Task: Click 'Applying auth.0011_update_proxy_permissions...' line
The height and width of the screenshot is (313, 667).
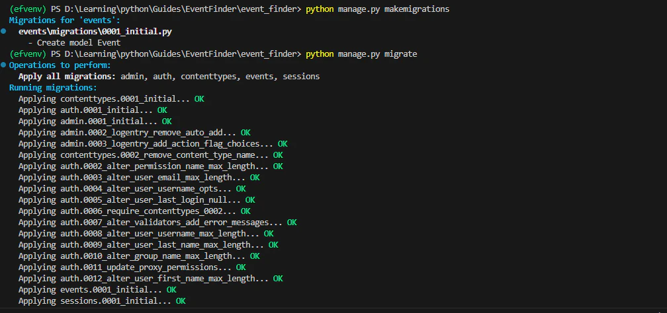Action: 132,267
